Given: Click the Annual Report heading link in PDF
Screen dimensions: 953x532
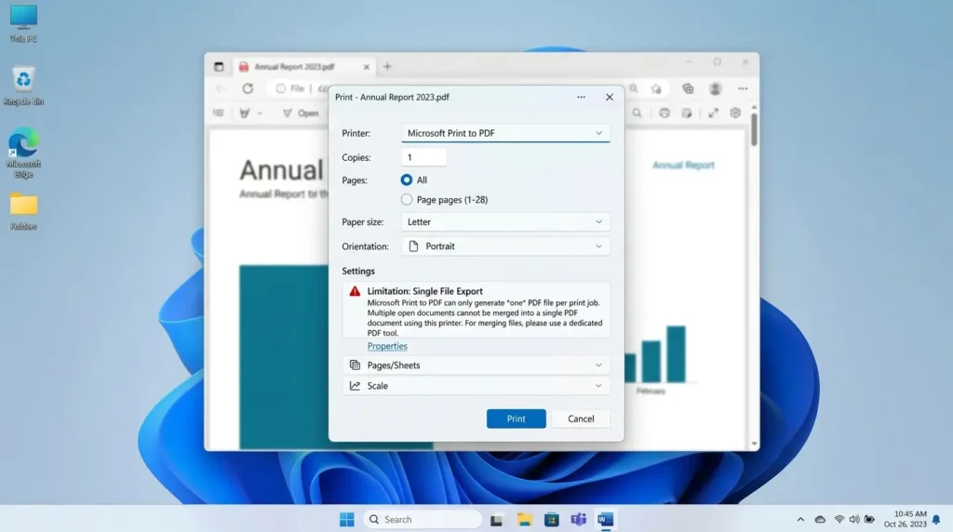Looking at the screenshot, I should (683, 166).
